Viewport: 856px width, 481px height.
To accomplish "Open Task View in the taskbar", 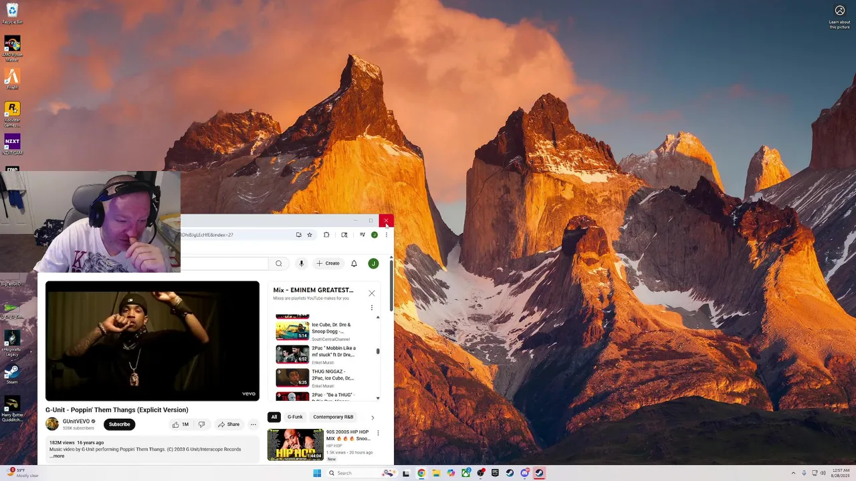I will [x=406, y=473].
